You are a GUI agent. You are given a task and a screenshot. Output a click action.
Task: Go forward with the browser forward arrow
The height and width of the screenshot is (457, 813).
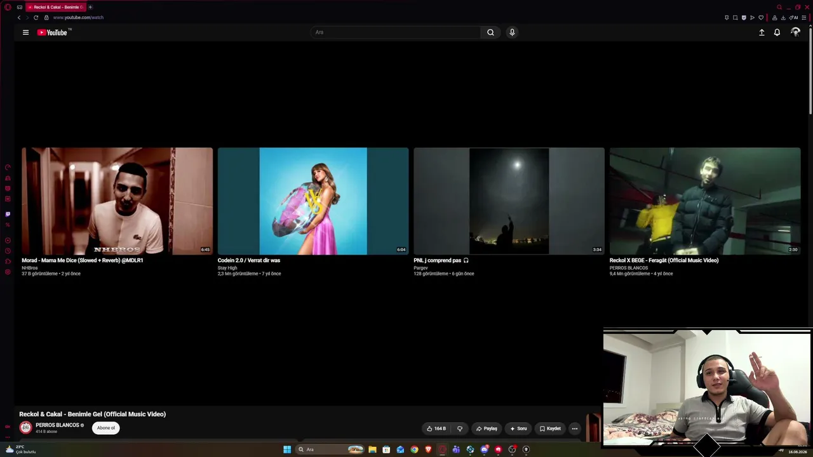(27, 18)
